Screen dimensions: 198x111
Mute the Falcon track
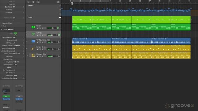pos(38,28)
